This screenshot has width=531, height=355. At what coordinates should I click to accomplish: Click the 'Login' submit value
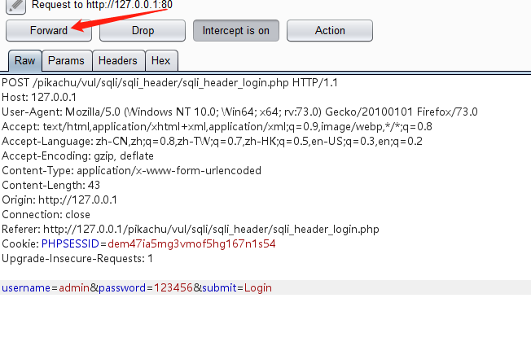pos(258,288)
